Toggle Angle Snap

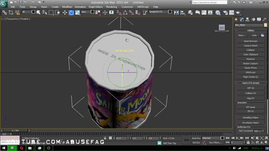click(125, 12)
